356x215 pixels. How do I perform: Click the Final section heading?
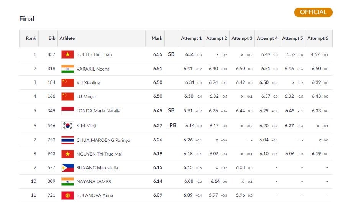tap(27, 19)
